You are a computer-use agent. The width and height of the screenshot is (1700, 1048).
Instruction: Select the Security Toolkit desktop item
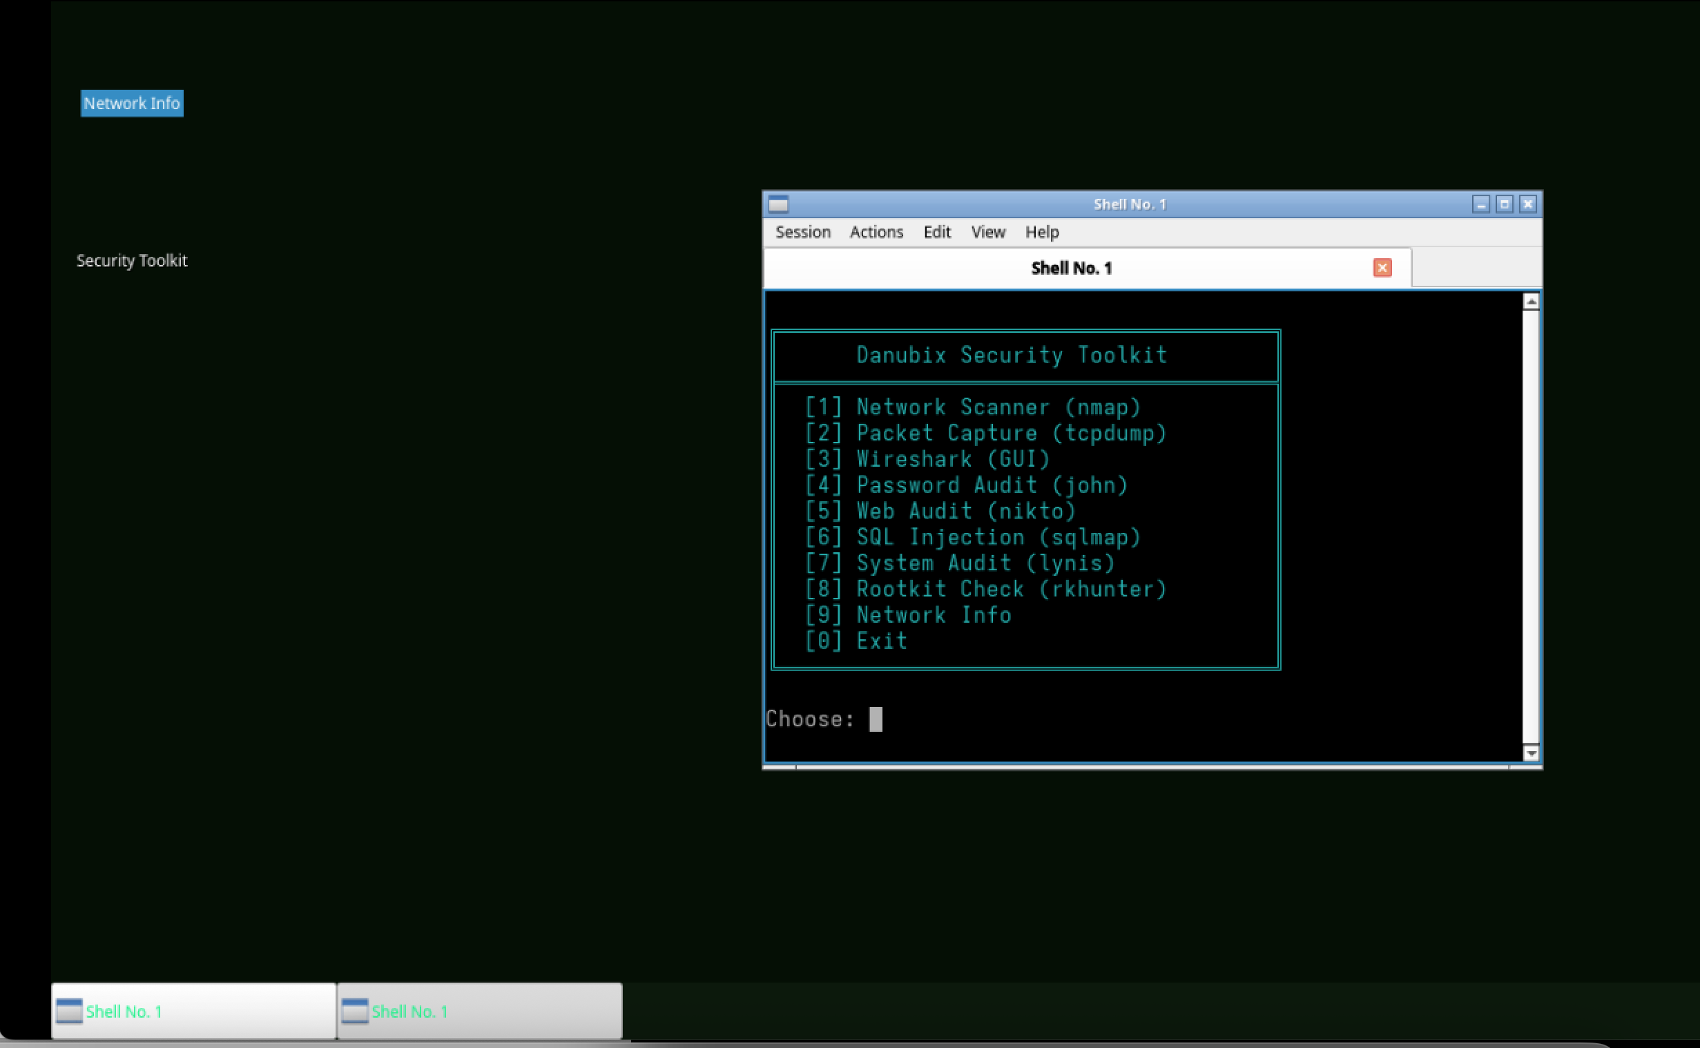click(x=132, y=260)
